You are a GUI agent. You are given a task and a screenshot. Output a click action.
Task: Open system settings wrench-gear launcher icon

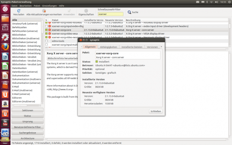pos(5,37)
